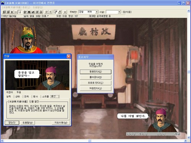The height and width of the screenshot is (143, 191).
Task: Click the weather status 날씨: 맑음
Action: click(29, 16)
